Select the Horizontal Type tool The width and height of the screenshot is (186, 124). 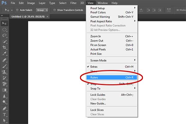(x=4, y=114)
